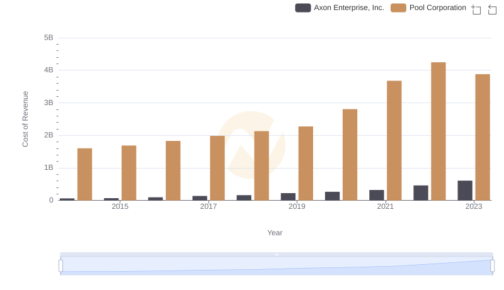
Task: Toggle the Pool Corporation legend swatch
Action: (x=398, y=8)
